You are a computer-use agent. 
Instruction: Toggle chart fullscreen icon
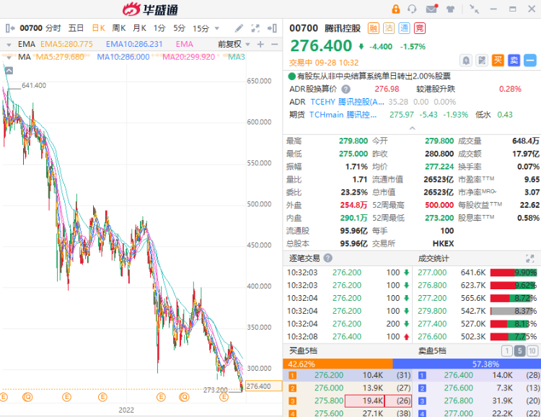pyautogui.click(x=255, y=28)
